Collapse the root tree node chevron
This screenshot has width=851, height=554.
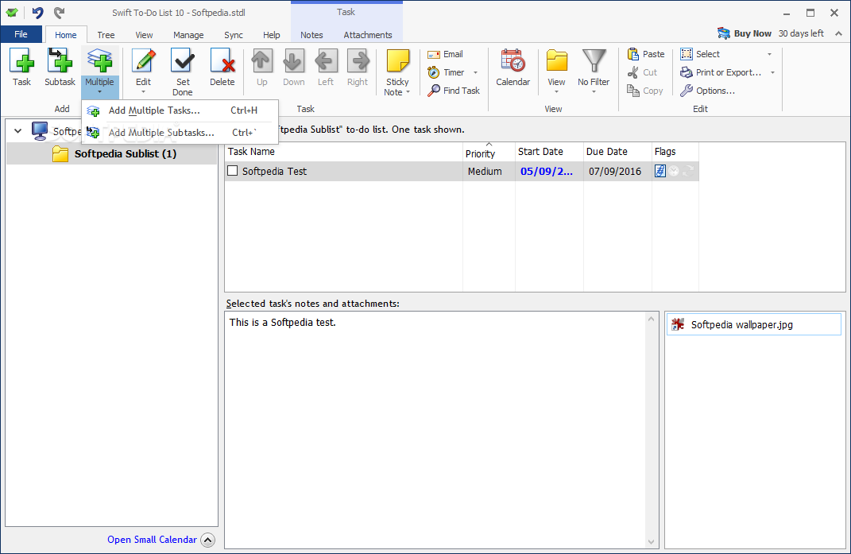[18, 130]
